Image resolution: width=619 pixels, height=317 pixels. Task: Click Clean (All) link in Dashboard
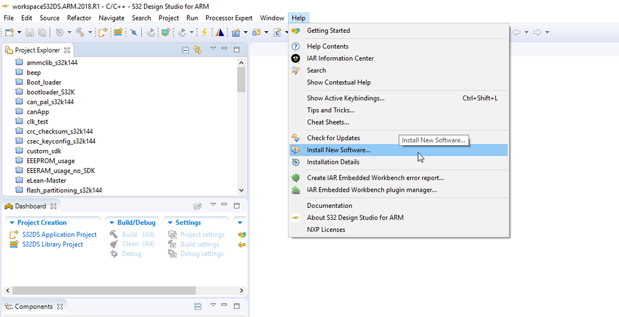(138, 244)
